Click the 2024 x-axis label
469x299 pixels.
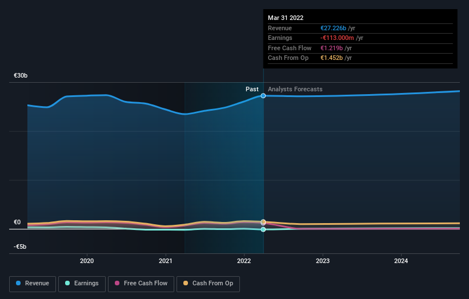point(401,261)
